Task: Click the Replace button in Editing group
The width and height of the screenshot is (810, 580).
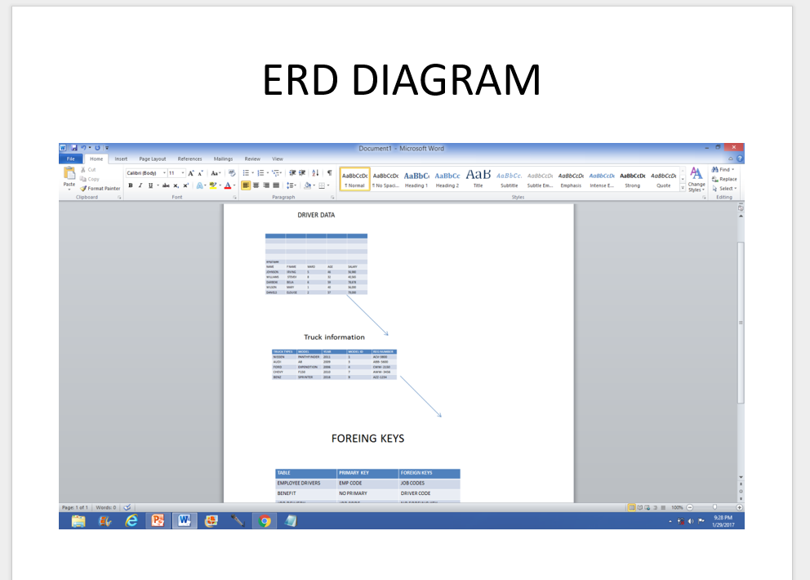Action: point(723,179)
